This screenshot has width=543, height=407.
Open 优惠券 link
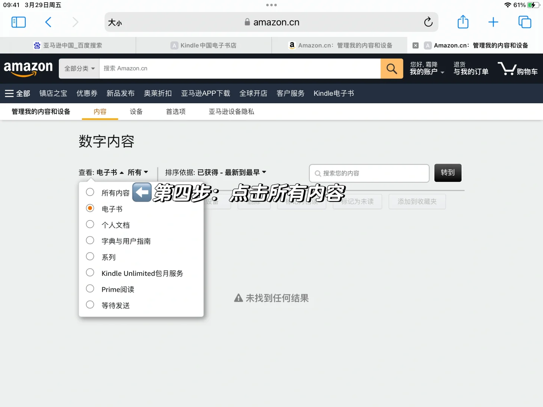(x=87, y=93)
